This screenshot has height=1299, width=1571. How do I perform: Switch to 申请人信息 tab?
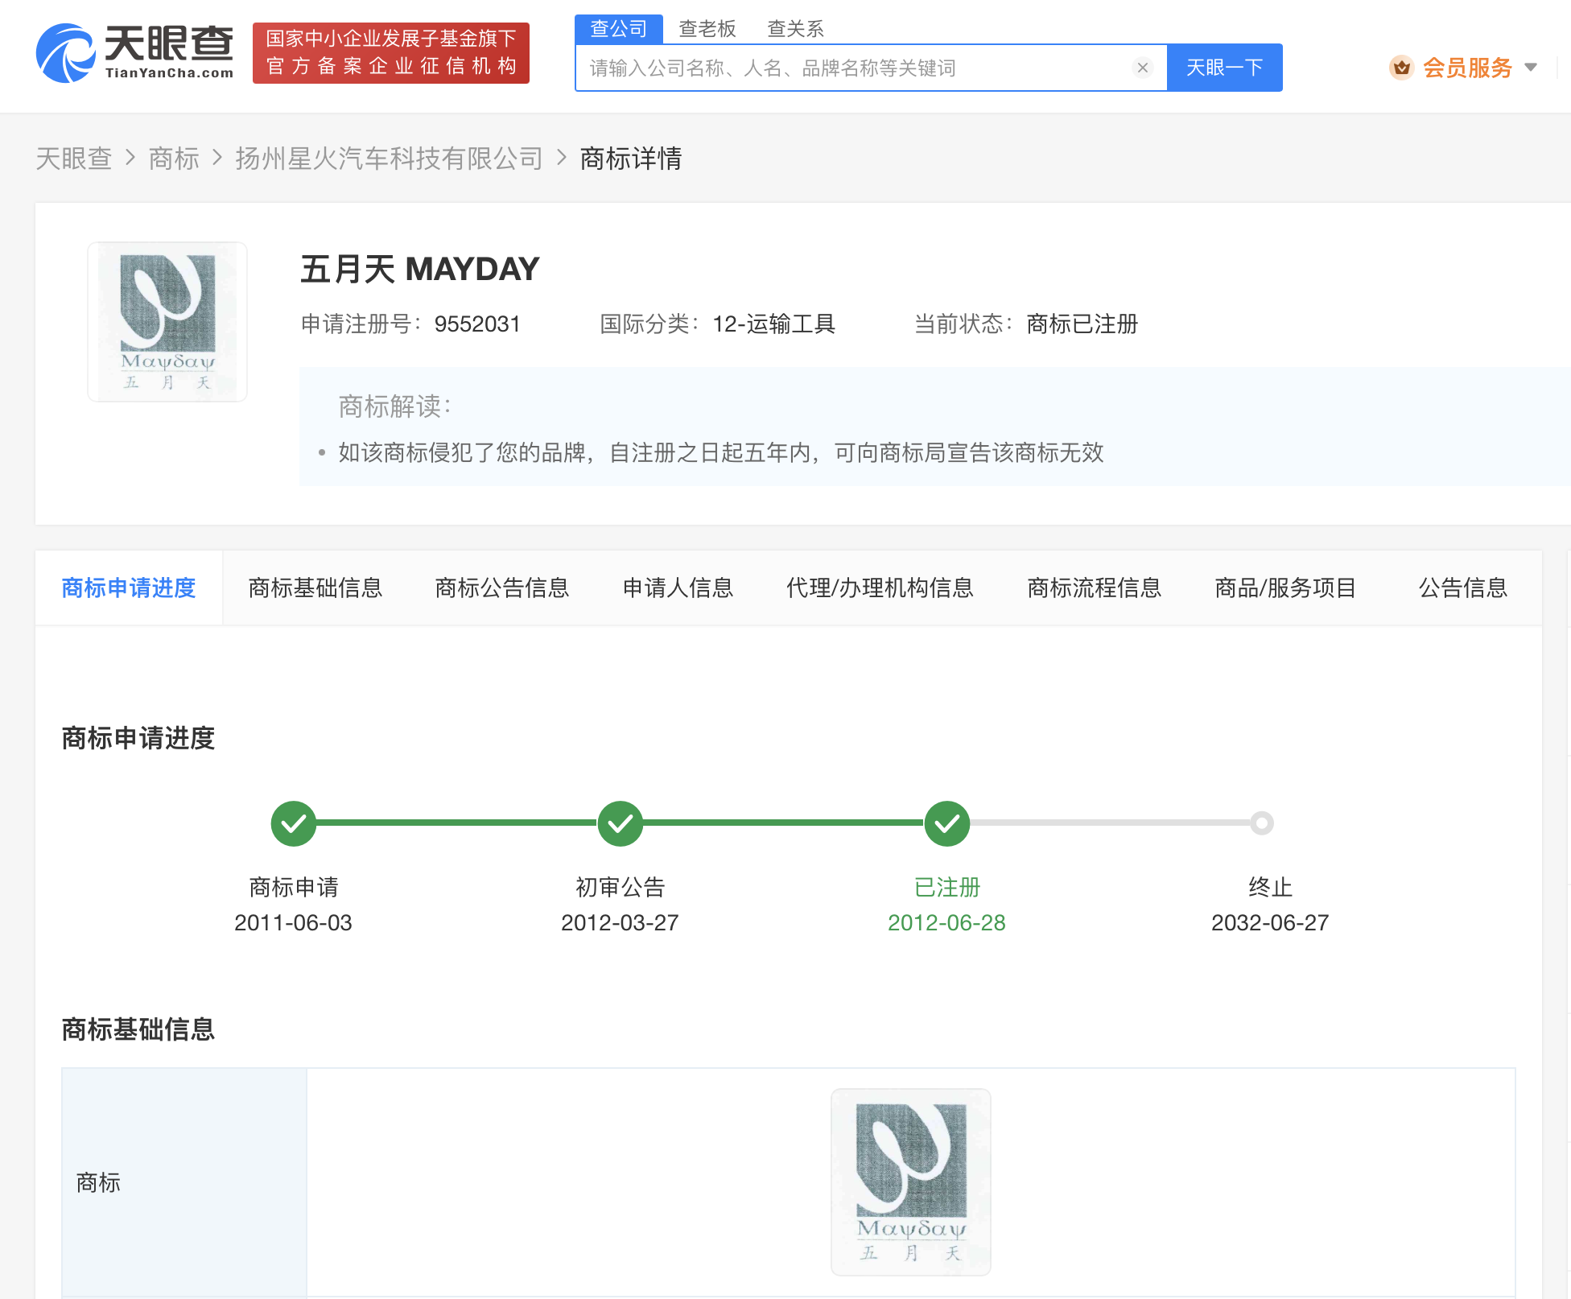pyautogui.click(x=678, y=588)
